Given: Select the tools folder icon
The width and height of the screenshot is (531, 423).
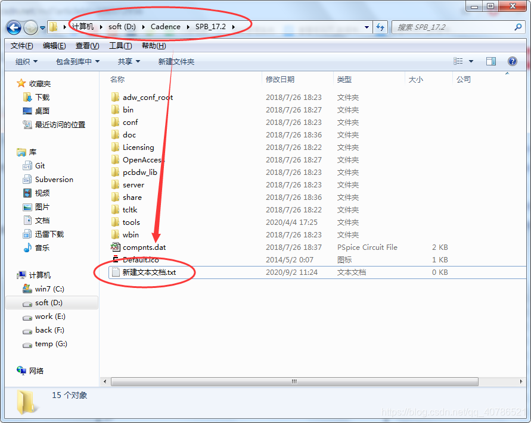Looking at the screenshot, I should click(x=115, y=223).
